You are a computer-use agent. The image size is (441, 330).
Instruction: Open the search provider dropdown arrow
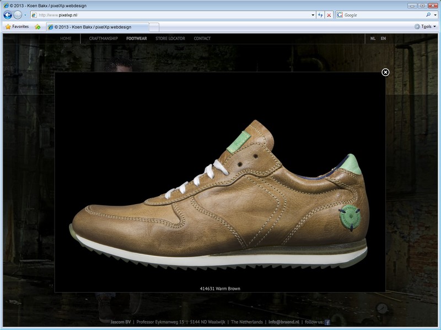tap(435, 15)
